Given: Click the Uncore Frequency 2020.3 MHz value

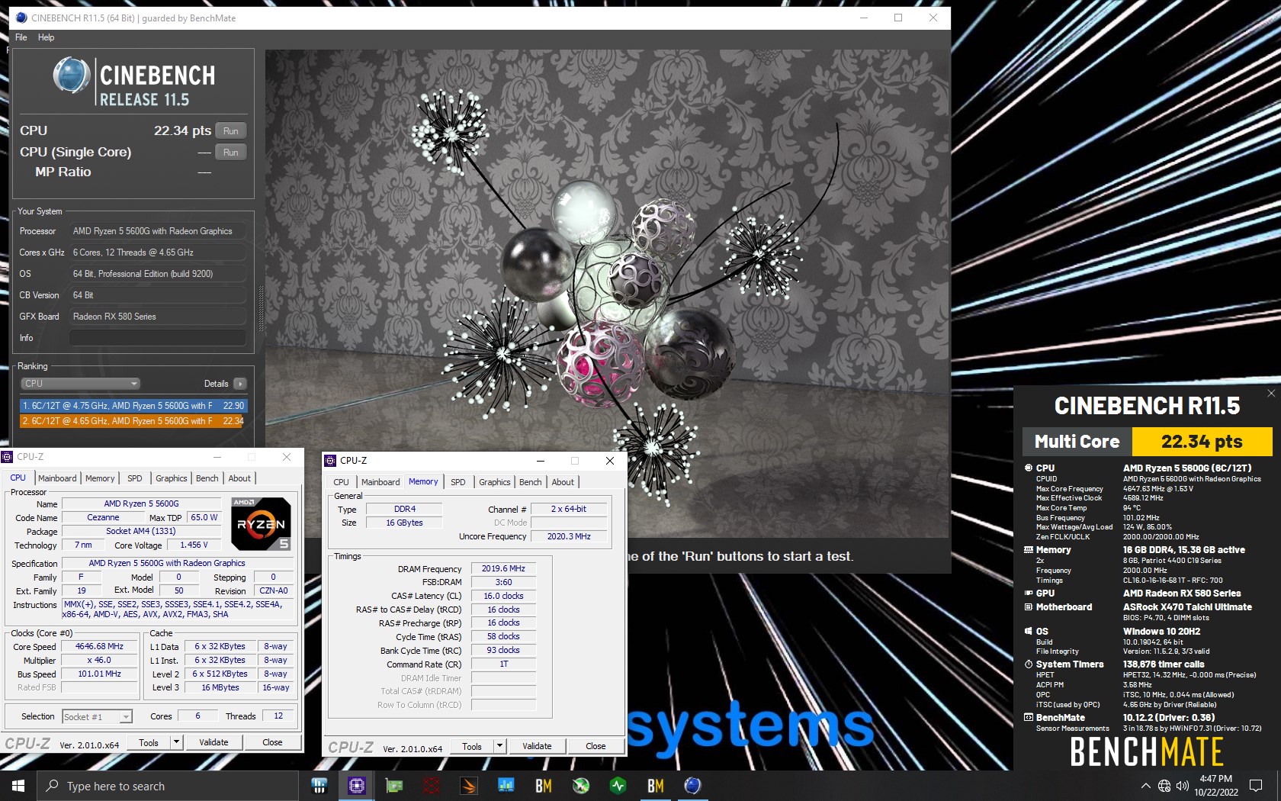Looking at the screenshot, I should tap(569, 536).
